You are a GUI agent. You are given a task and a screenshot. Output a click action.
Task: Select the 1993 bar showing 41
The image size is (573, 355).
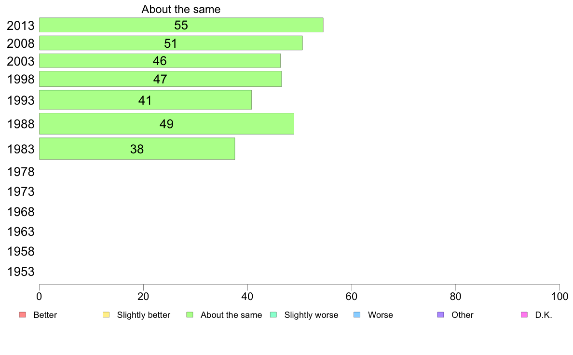[146, 100]
